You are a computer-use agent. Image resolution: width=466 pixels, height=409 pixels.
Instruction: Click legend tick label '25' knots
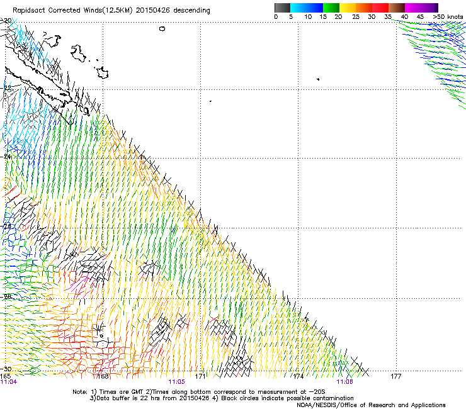coord(356,17)
